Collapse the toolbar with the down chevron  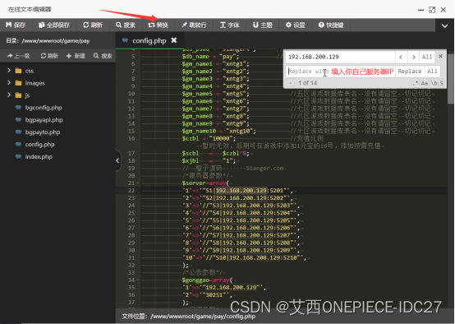pyautogui.click(x=444, y=25)
